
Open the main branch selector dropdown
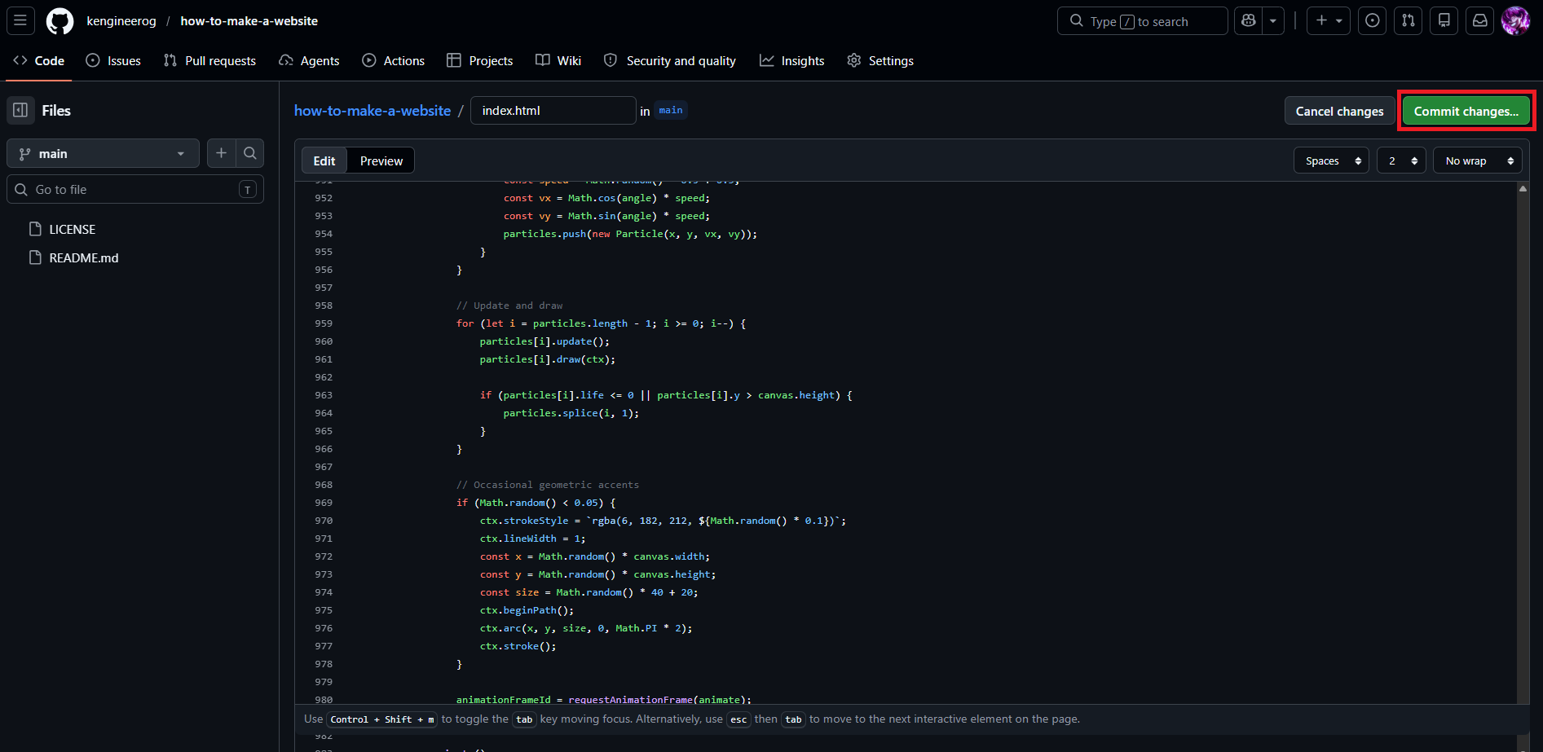[x=103, y=153]
